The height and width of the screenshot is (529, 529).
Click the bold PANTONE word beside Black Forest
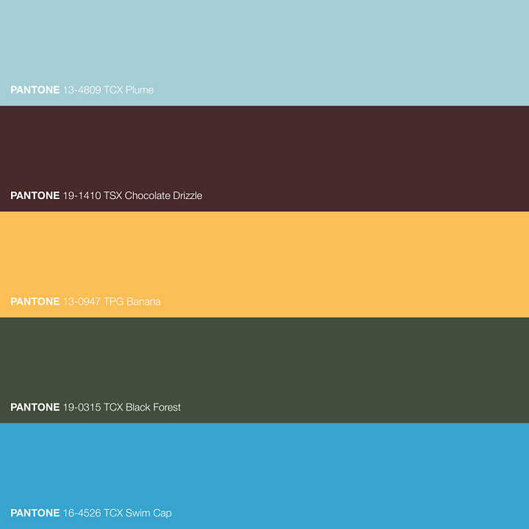pyautogui.click(x=35, y=407)
